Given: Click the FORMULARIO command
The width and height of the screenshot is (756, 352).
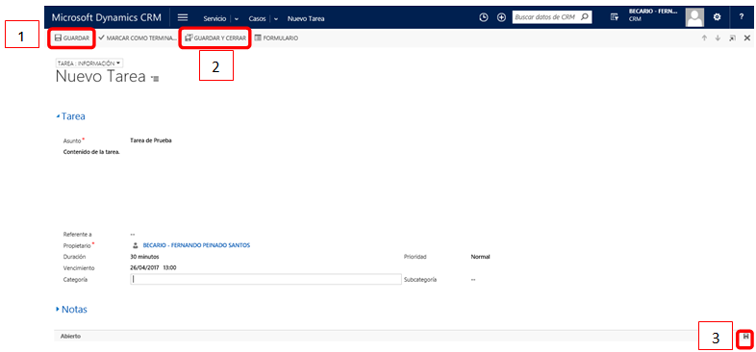Looking at the screenshot, I should (x=276, y=38).
